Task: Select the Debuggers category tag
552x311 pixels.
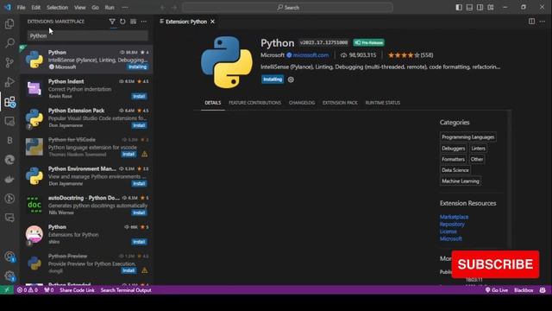Action: (453, 149)
